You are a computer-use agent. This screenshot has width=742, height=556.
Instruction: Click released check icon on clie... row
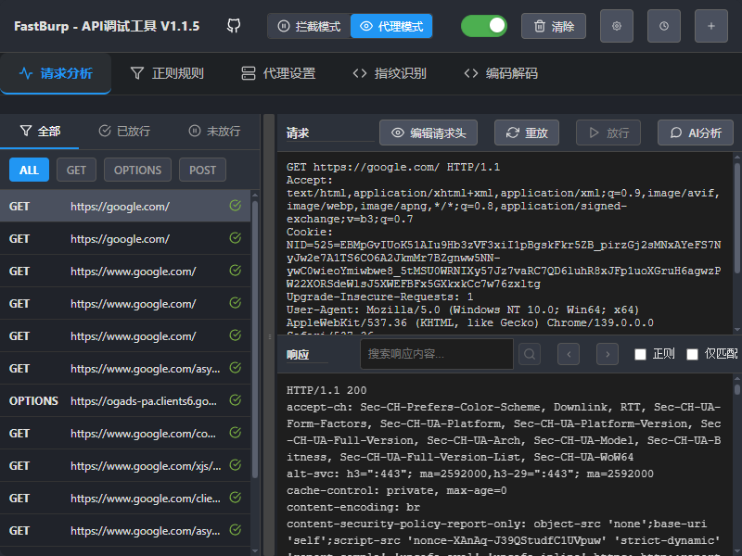tap(236, 498)
